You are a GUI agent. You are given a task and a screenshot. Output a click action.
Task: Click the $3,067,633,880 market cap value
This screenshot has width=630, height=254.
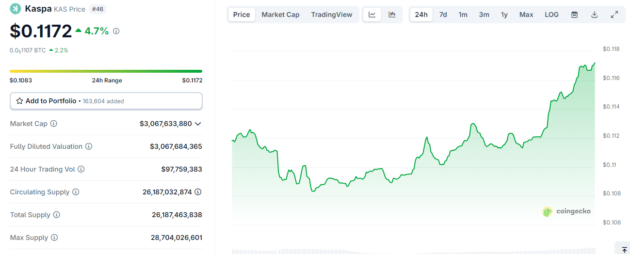click(166, 124)
